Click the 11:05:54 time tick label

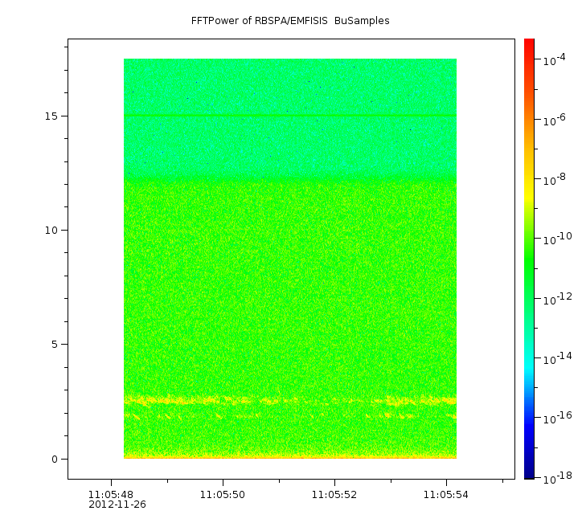[446, 494]
